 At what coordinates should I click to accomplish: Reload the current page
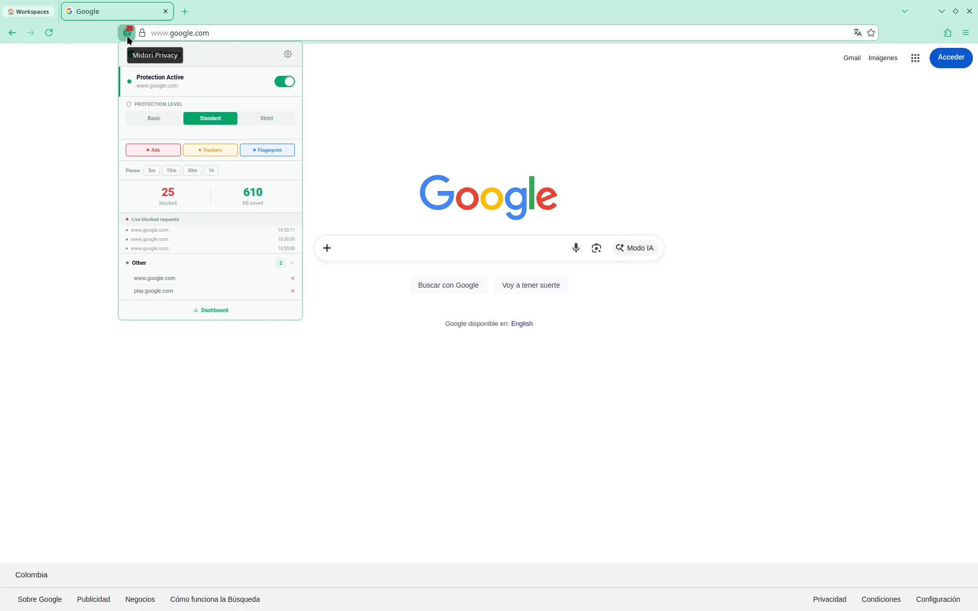(x=49, y=33)
